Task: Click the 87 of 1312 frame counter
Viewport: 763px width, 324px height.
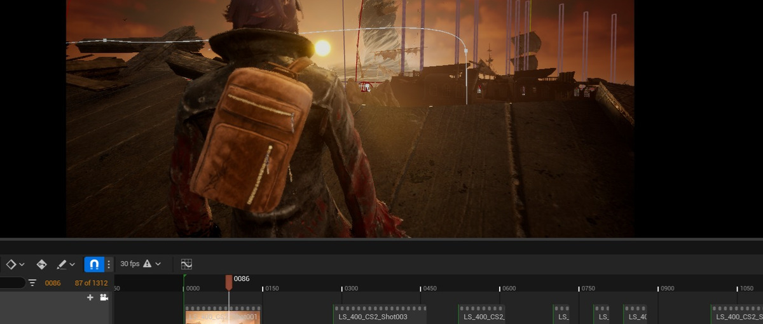Action: click(x=91, y=283)
